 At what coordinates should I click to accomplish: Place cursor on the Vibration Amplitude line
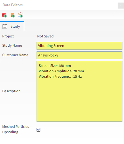pos(61,71)
